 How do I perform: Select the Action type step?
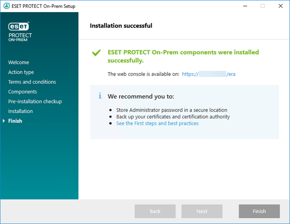coord(21,72)
